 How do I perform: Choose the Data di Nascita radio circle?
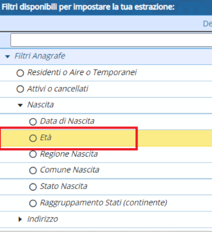point(33,122)
